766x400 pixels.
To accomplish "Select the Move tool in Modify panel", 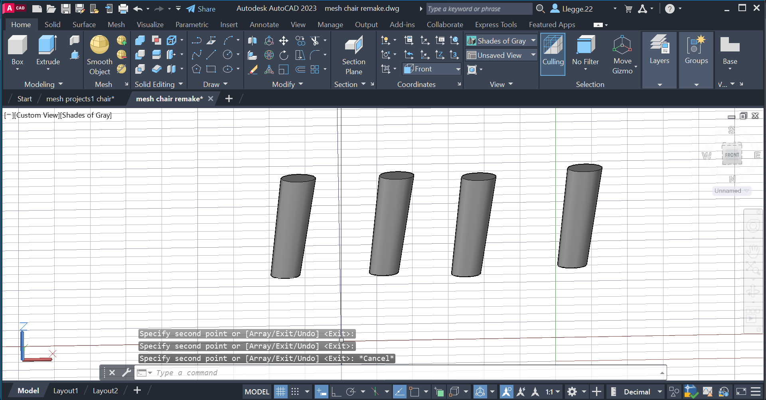I will [x=284, y=41].
